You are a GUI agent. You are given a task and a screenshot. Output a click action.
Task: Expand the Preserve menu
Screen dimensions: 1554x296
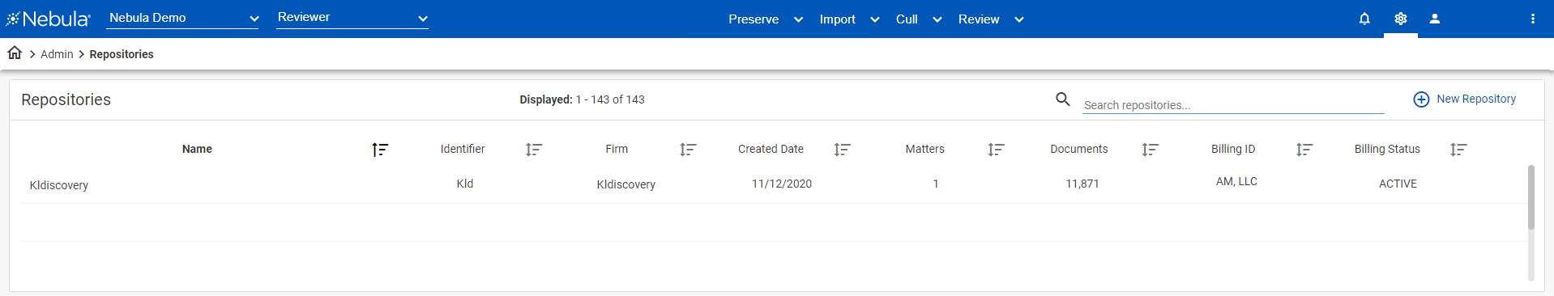(766, 19)
